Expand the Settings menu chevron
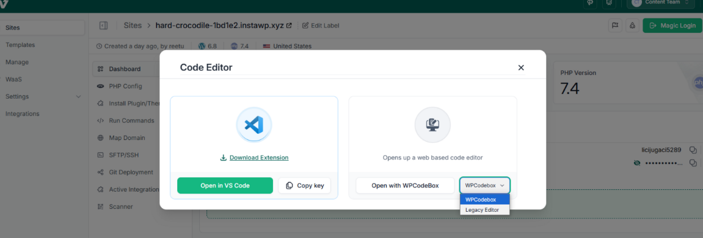The height and width of the screenshot is (238, 703). 78,96
